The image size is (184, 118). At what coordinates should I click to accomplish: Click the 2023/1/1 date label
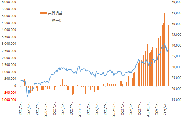(123, 109)
